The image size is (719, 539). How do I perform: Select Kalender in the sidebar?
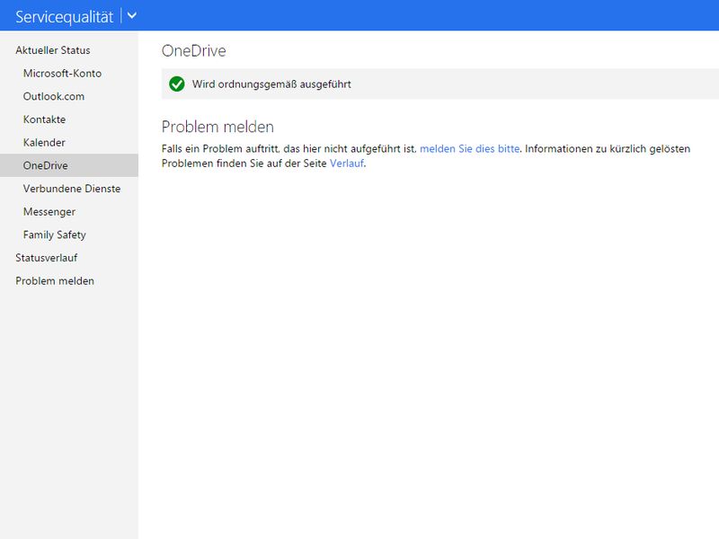coord(44,143)
